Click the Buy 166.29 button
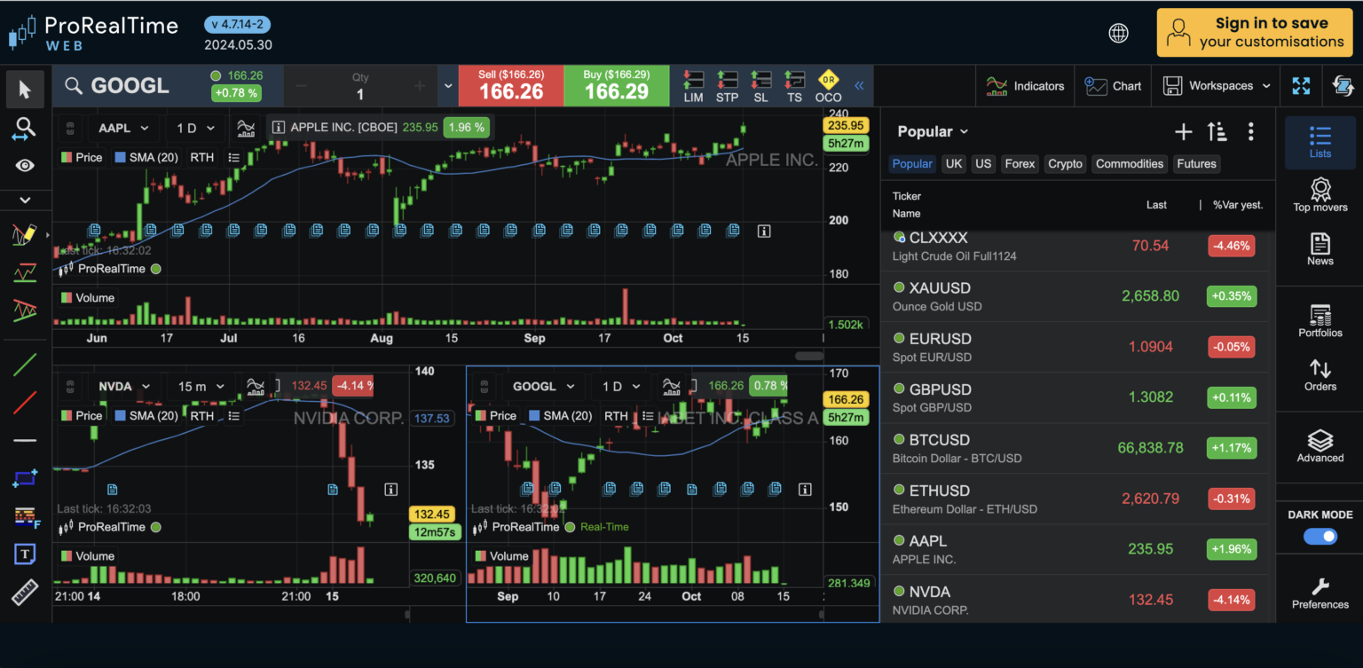 (x=616, y=85)
